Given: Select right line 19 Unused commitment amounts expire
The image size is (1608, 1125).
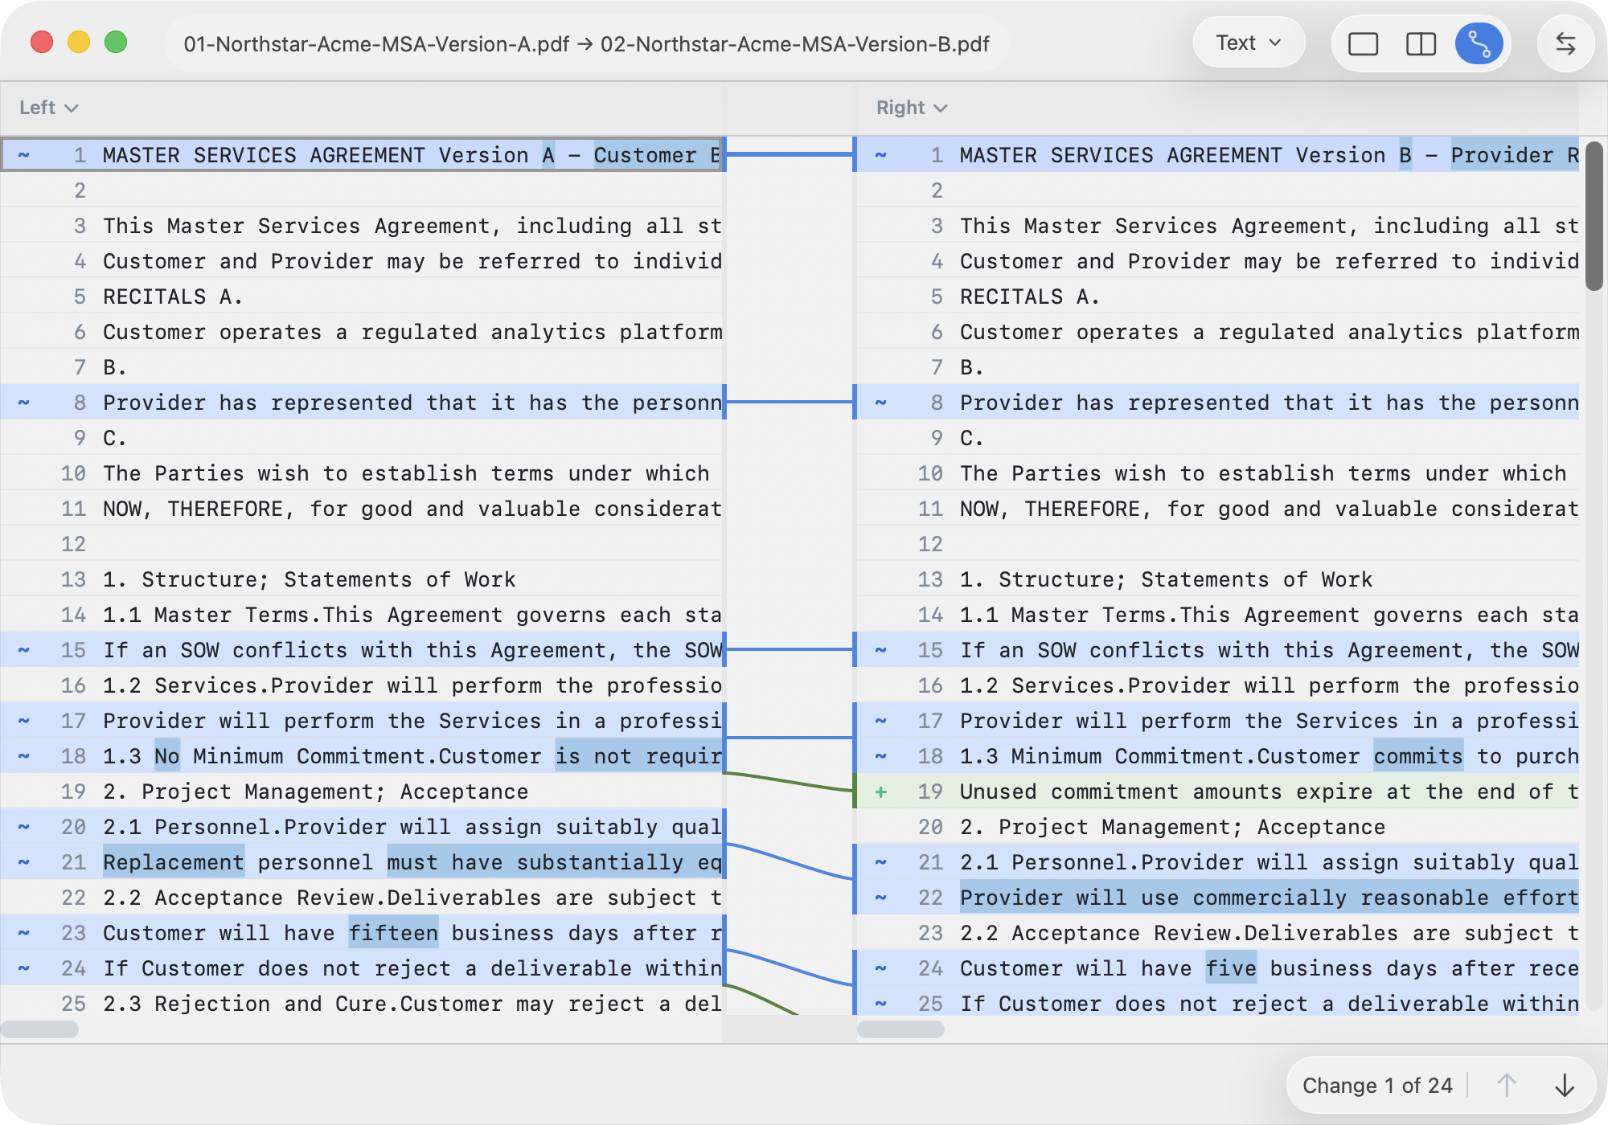Looking at the screenshot, I should click(1217, 792).
